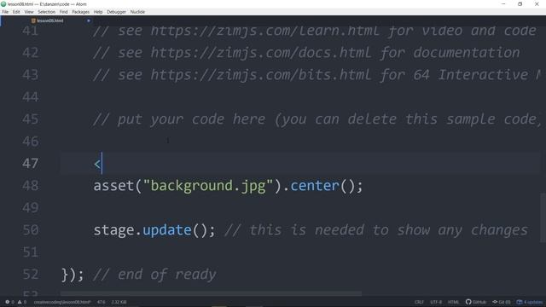Click the "this is needed" comment on line 50
Image resolution: width=546 pixels, height=307 pixels.
point(376,230)
